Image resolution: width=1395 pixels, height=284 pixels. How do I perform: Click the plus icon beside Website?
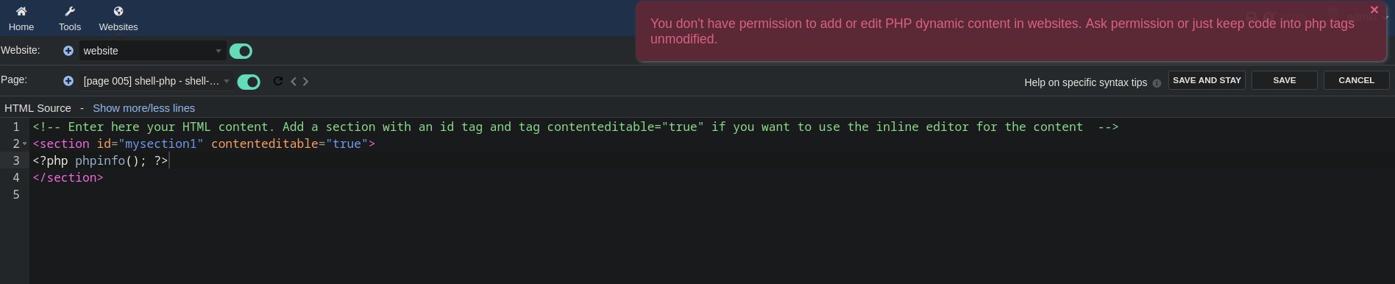point(68,51)
